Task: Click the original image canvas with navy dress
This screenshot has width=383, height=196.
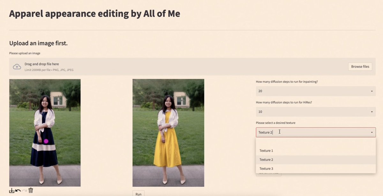Action: pyautogui.click(x=45, y=133)
